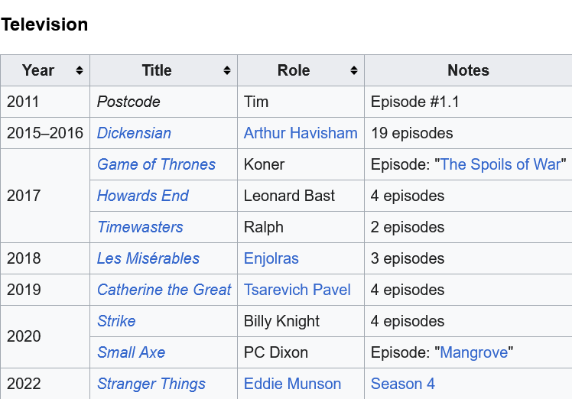Open Catherine the Great link
Image resolution: width=572 pixels, height=399 pixels.
click(x=164, y=290)
